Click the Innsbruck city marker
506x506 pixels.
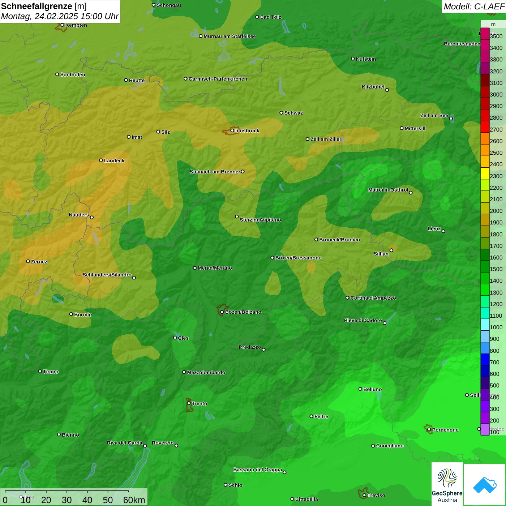tap(232, 130)
